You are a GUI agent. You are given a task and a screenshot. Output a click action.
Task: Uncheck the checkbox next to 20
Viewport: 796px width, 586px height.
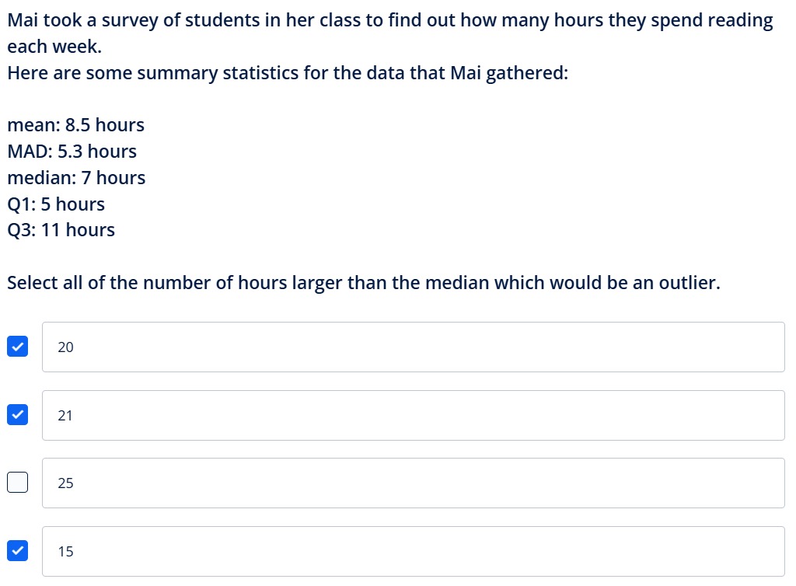click(17, 347)
